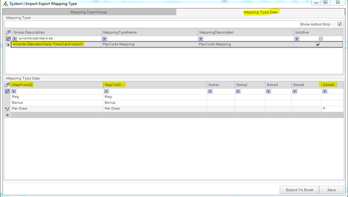Viewport: 348px width, 197px height.
Task: Select the 'Reg' MapFromID cell
Action: pyautogui.click(x=57, y=97)
